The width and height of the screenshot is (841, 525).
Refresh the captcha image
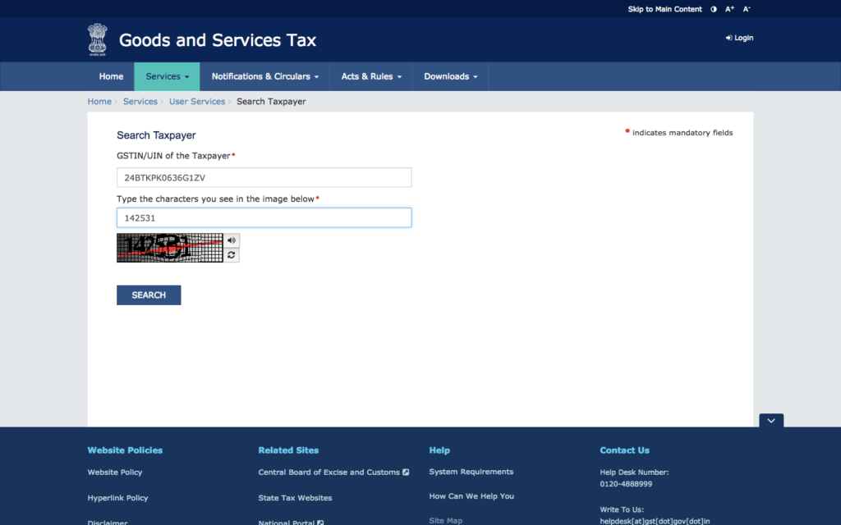(232, 255)
